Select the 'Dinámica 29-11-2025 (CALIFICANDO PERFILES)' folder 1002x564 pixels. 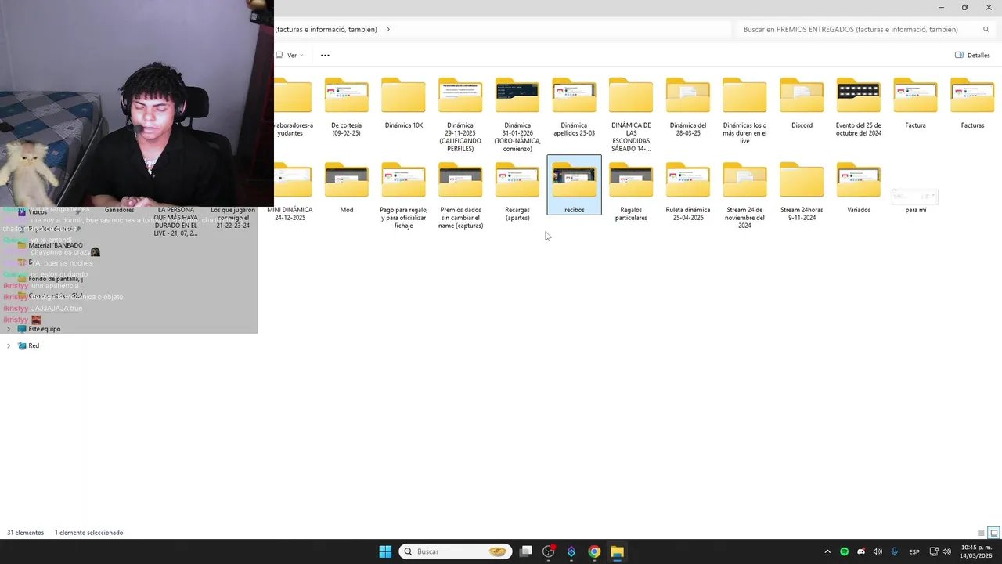(460, 113)
